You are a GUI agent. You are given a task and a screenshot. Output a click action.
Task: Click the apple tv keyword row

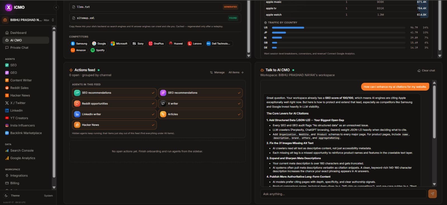(x=346, y=8)
